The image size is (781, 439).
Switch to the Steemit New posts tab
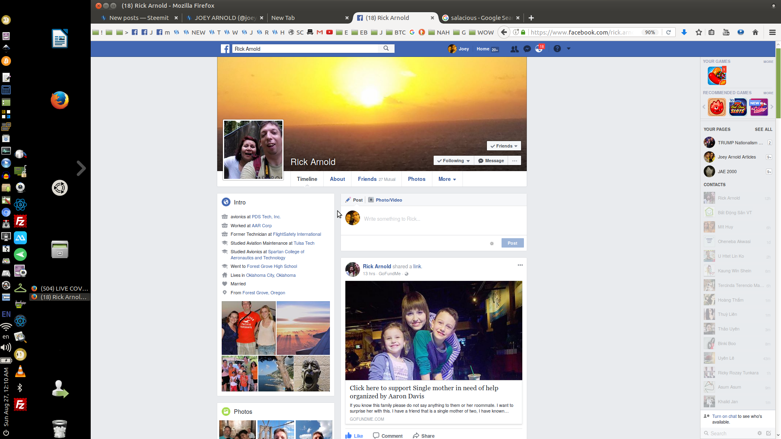[x=139, y=18]
